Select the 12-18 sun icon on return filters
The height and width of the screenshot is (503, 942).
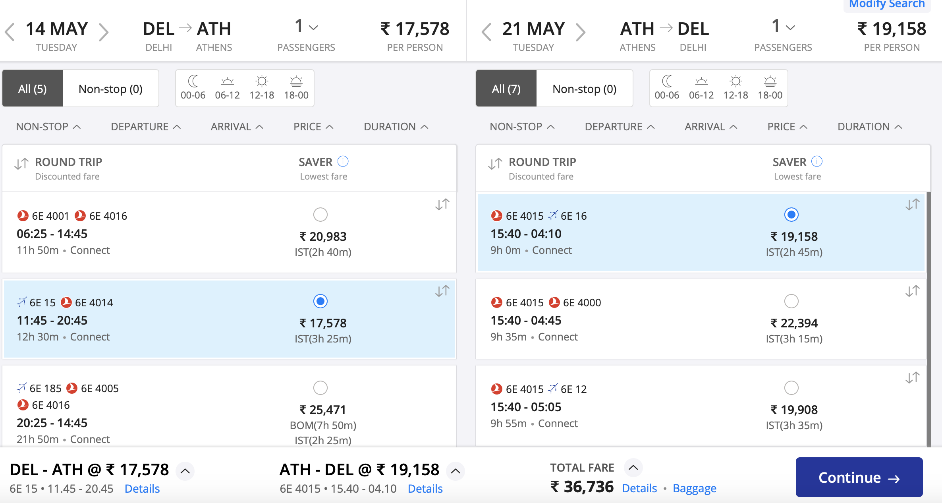tap(736, 82)
